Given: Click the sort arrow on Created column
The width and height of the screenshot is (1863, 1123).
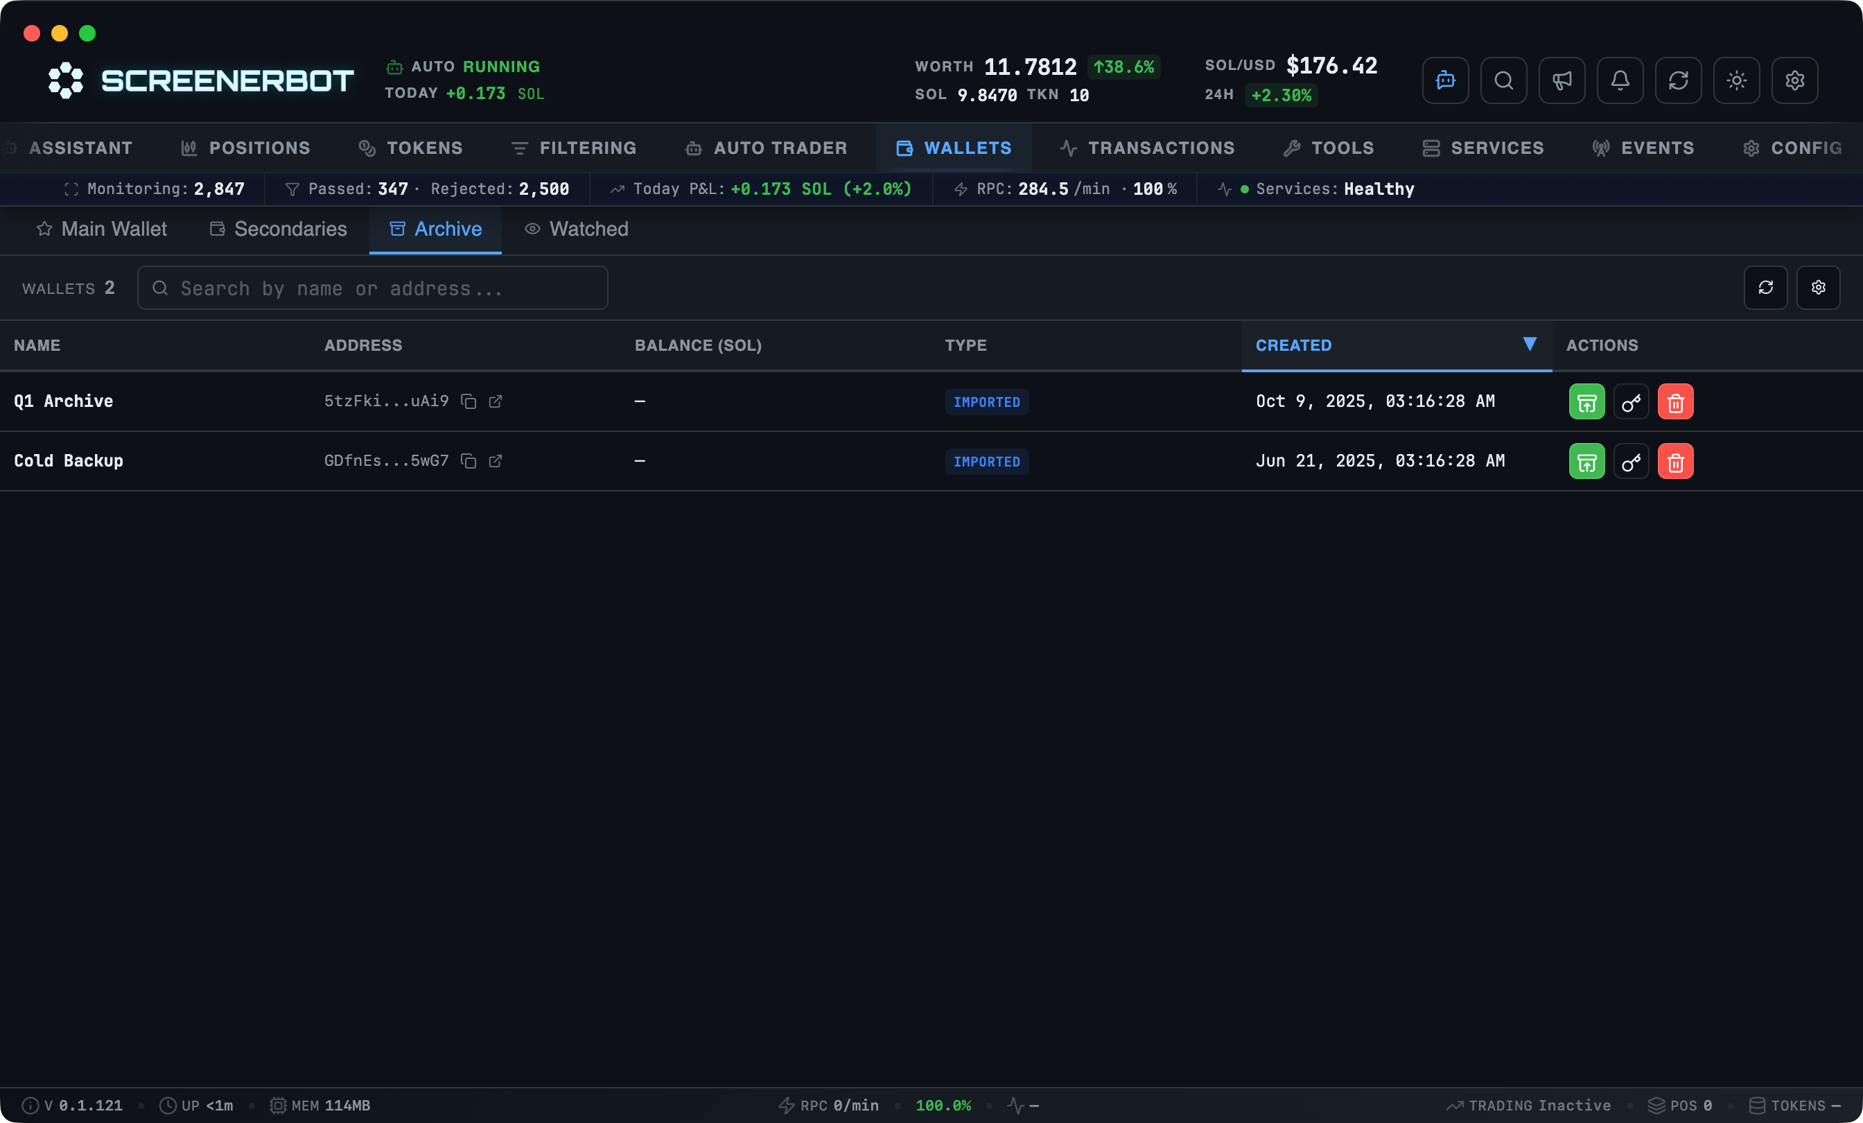Looking at the screenshot, I should pos(1530,344).
